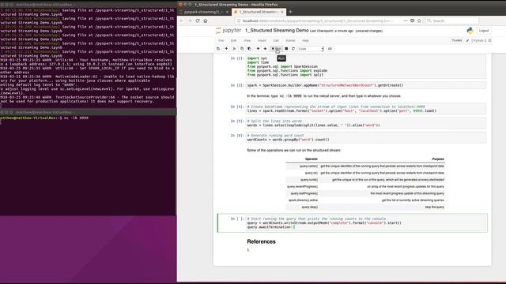Viewport: 506px width, 284px height.
Task: Insert a cell below with plus icon
Action: pos(226,49)
